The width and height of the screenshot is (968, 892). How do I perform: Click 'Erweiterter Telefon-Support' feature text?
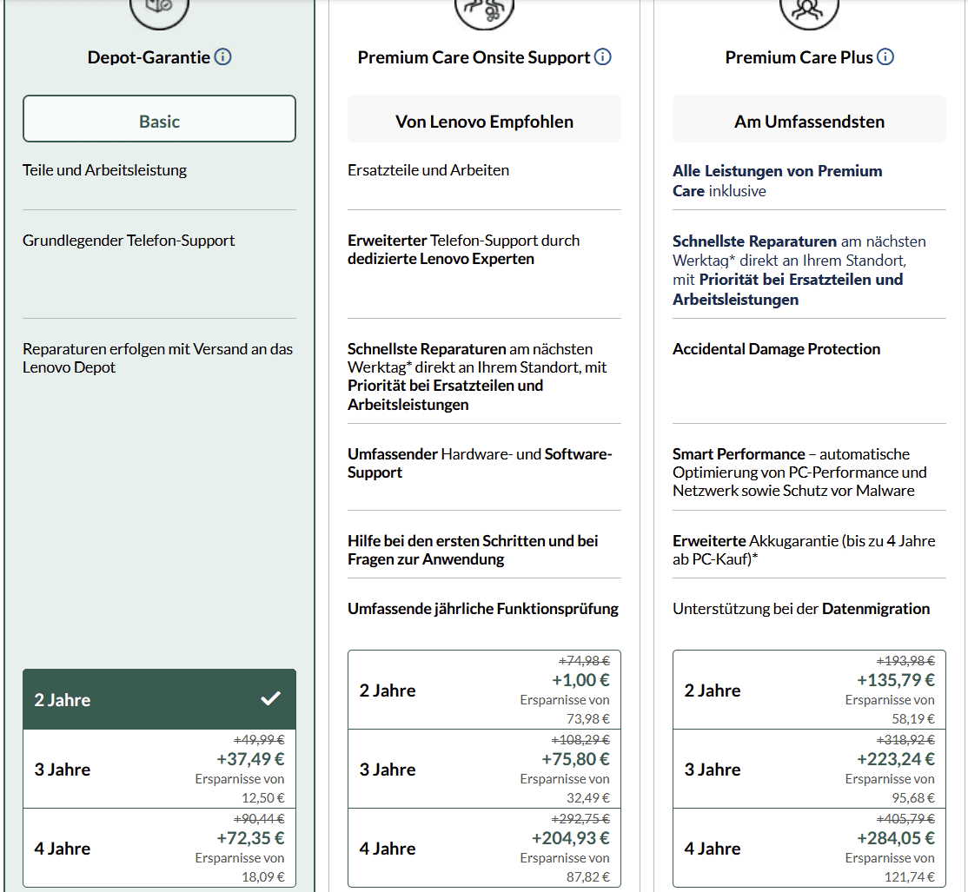click(x=463, y=249)
